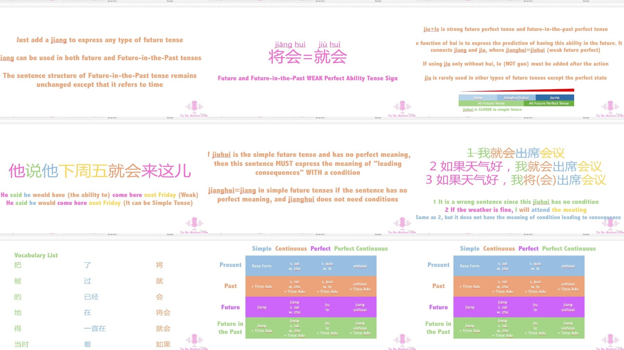
Task: Click 'jiu is rarely used in other types' line
Action: click(515, 78)
